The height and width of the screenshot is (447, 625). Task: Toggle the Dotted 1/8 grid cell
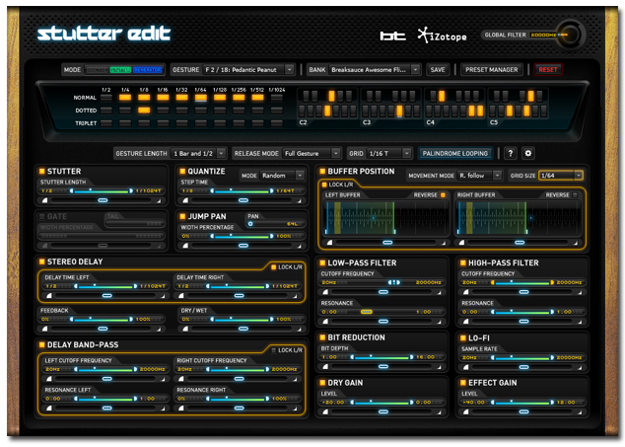click(x=144, y=111)
